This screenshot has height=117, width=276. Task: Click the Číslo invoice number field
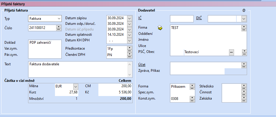click(x=42, y=28)
